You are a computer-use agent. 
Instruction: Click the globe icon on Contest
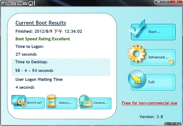[86, 101]
